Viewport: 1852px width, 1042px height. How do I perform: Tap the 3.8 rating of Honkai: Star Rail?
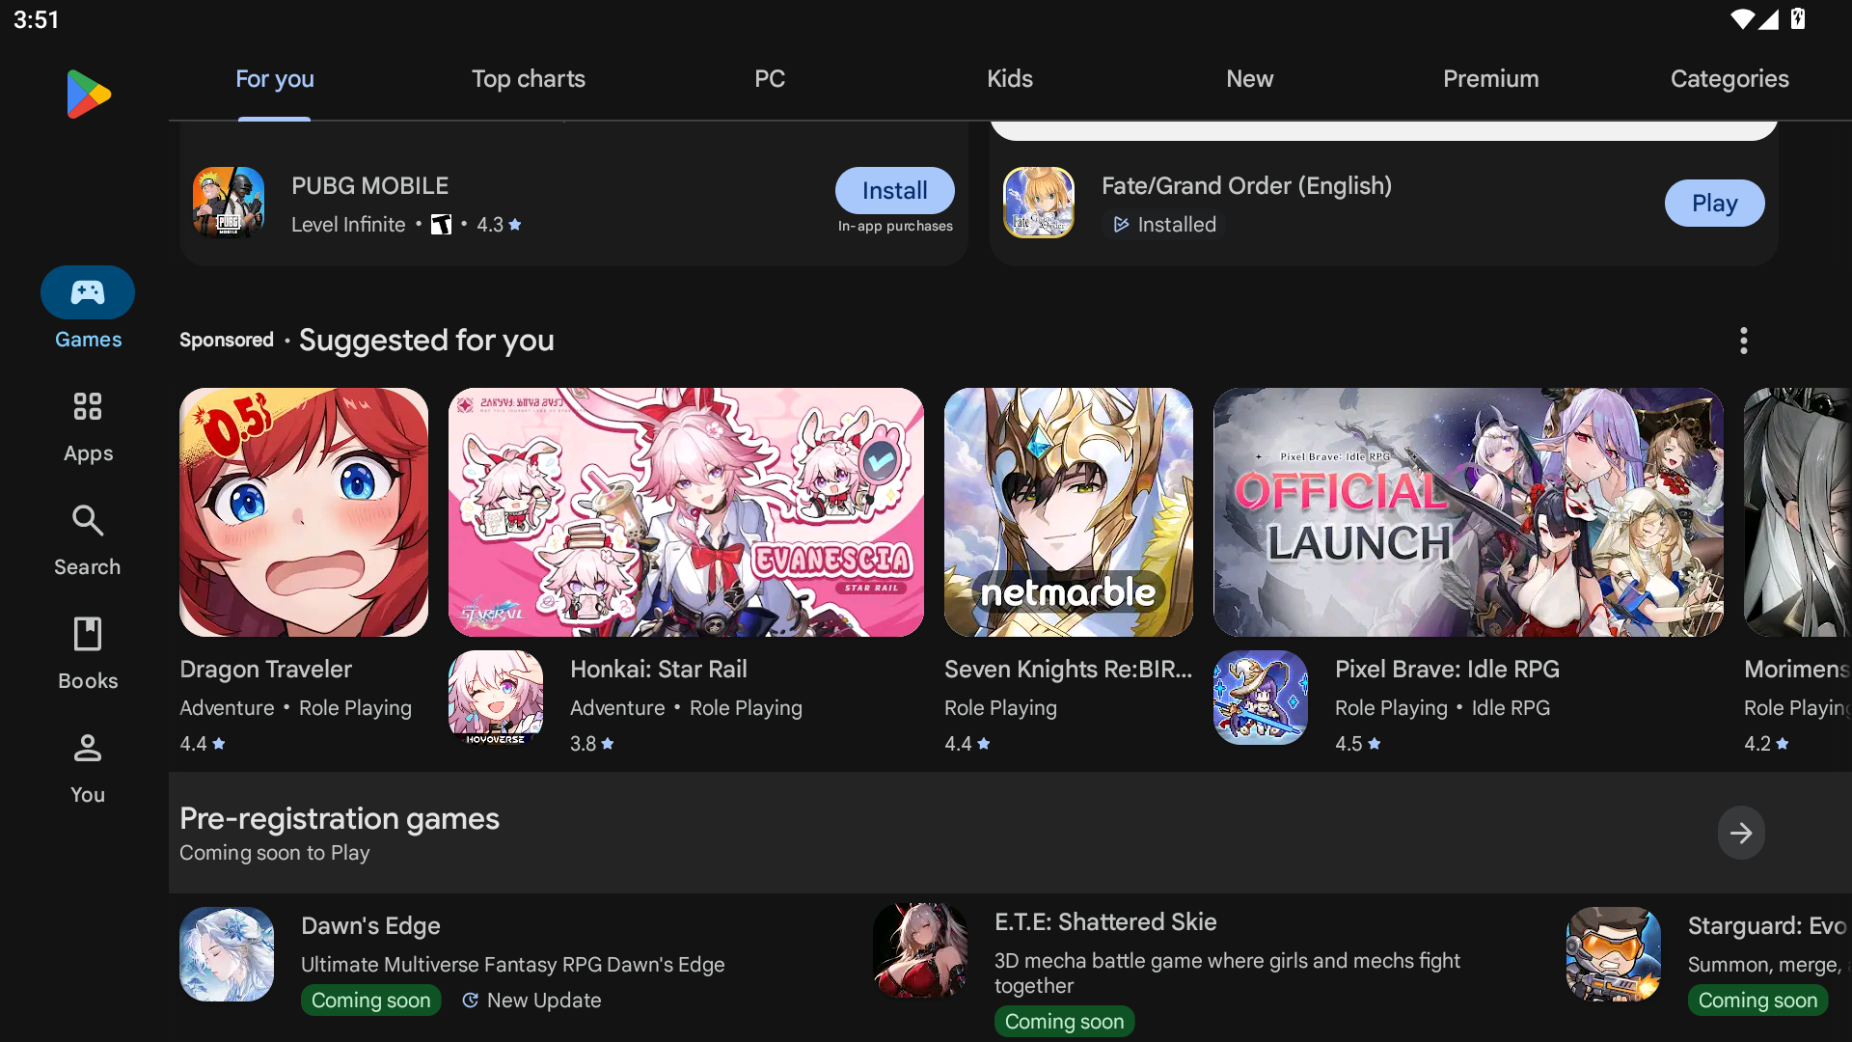point(592,744)
